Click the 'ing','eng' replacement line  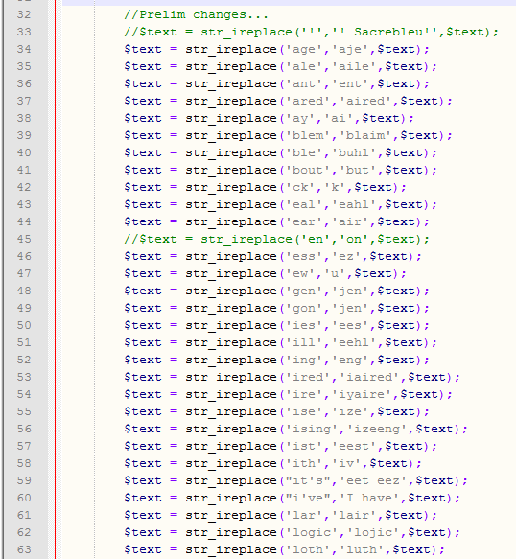[x=277, y=361]
